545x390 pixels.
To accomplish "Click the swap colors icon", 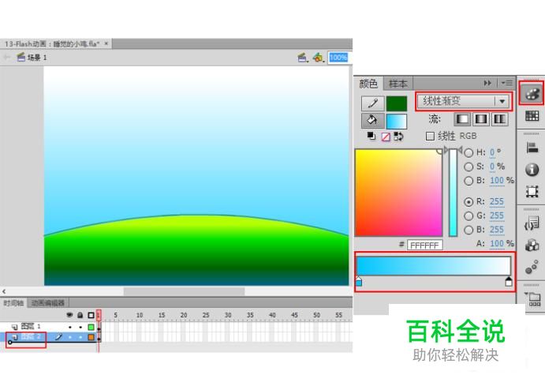I will coord(398,137).
